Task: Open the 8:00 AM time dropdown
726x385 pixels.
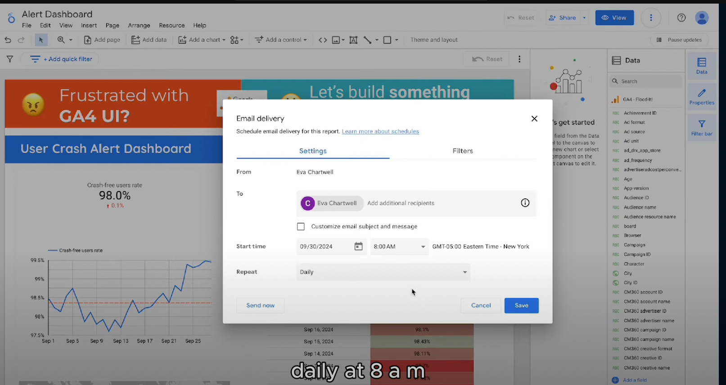Action: click(399, 246)
